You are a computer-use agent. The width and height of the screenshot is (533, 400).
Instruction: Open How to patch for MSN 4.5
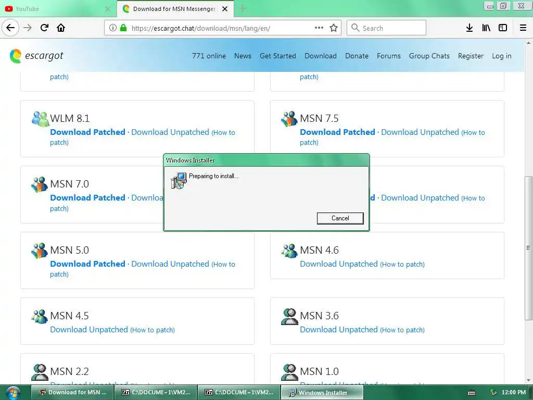[x=153, y=330]
